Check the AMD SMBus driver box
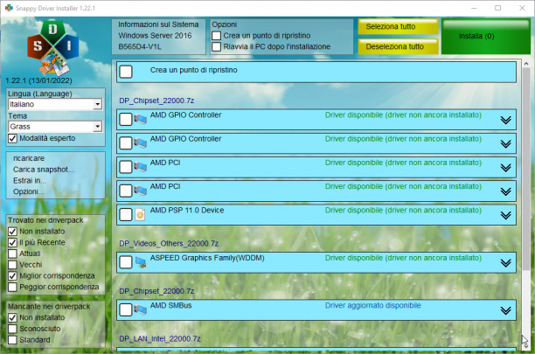This screenshot has width=535, height=354. pos(126,309)
